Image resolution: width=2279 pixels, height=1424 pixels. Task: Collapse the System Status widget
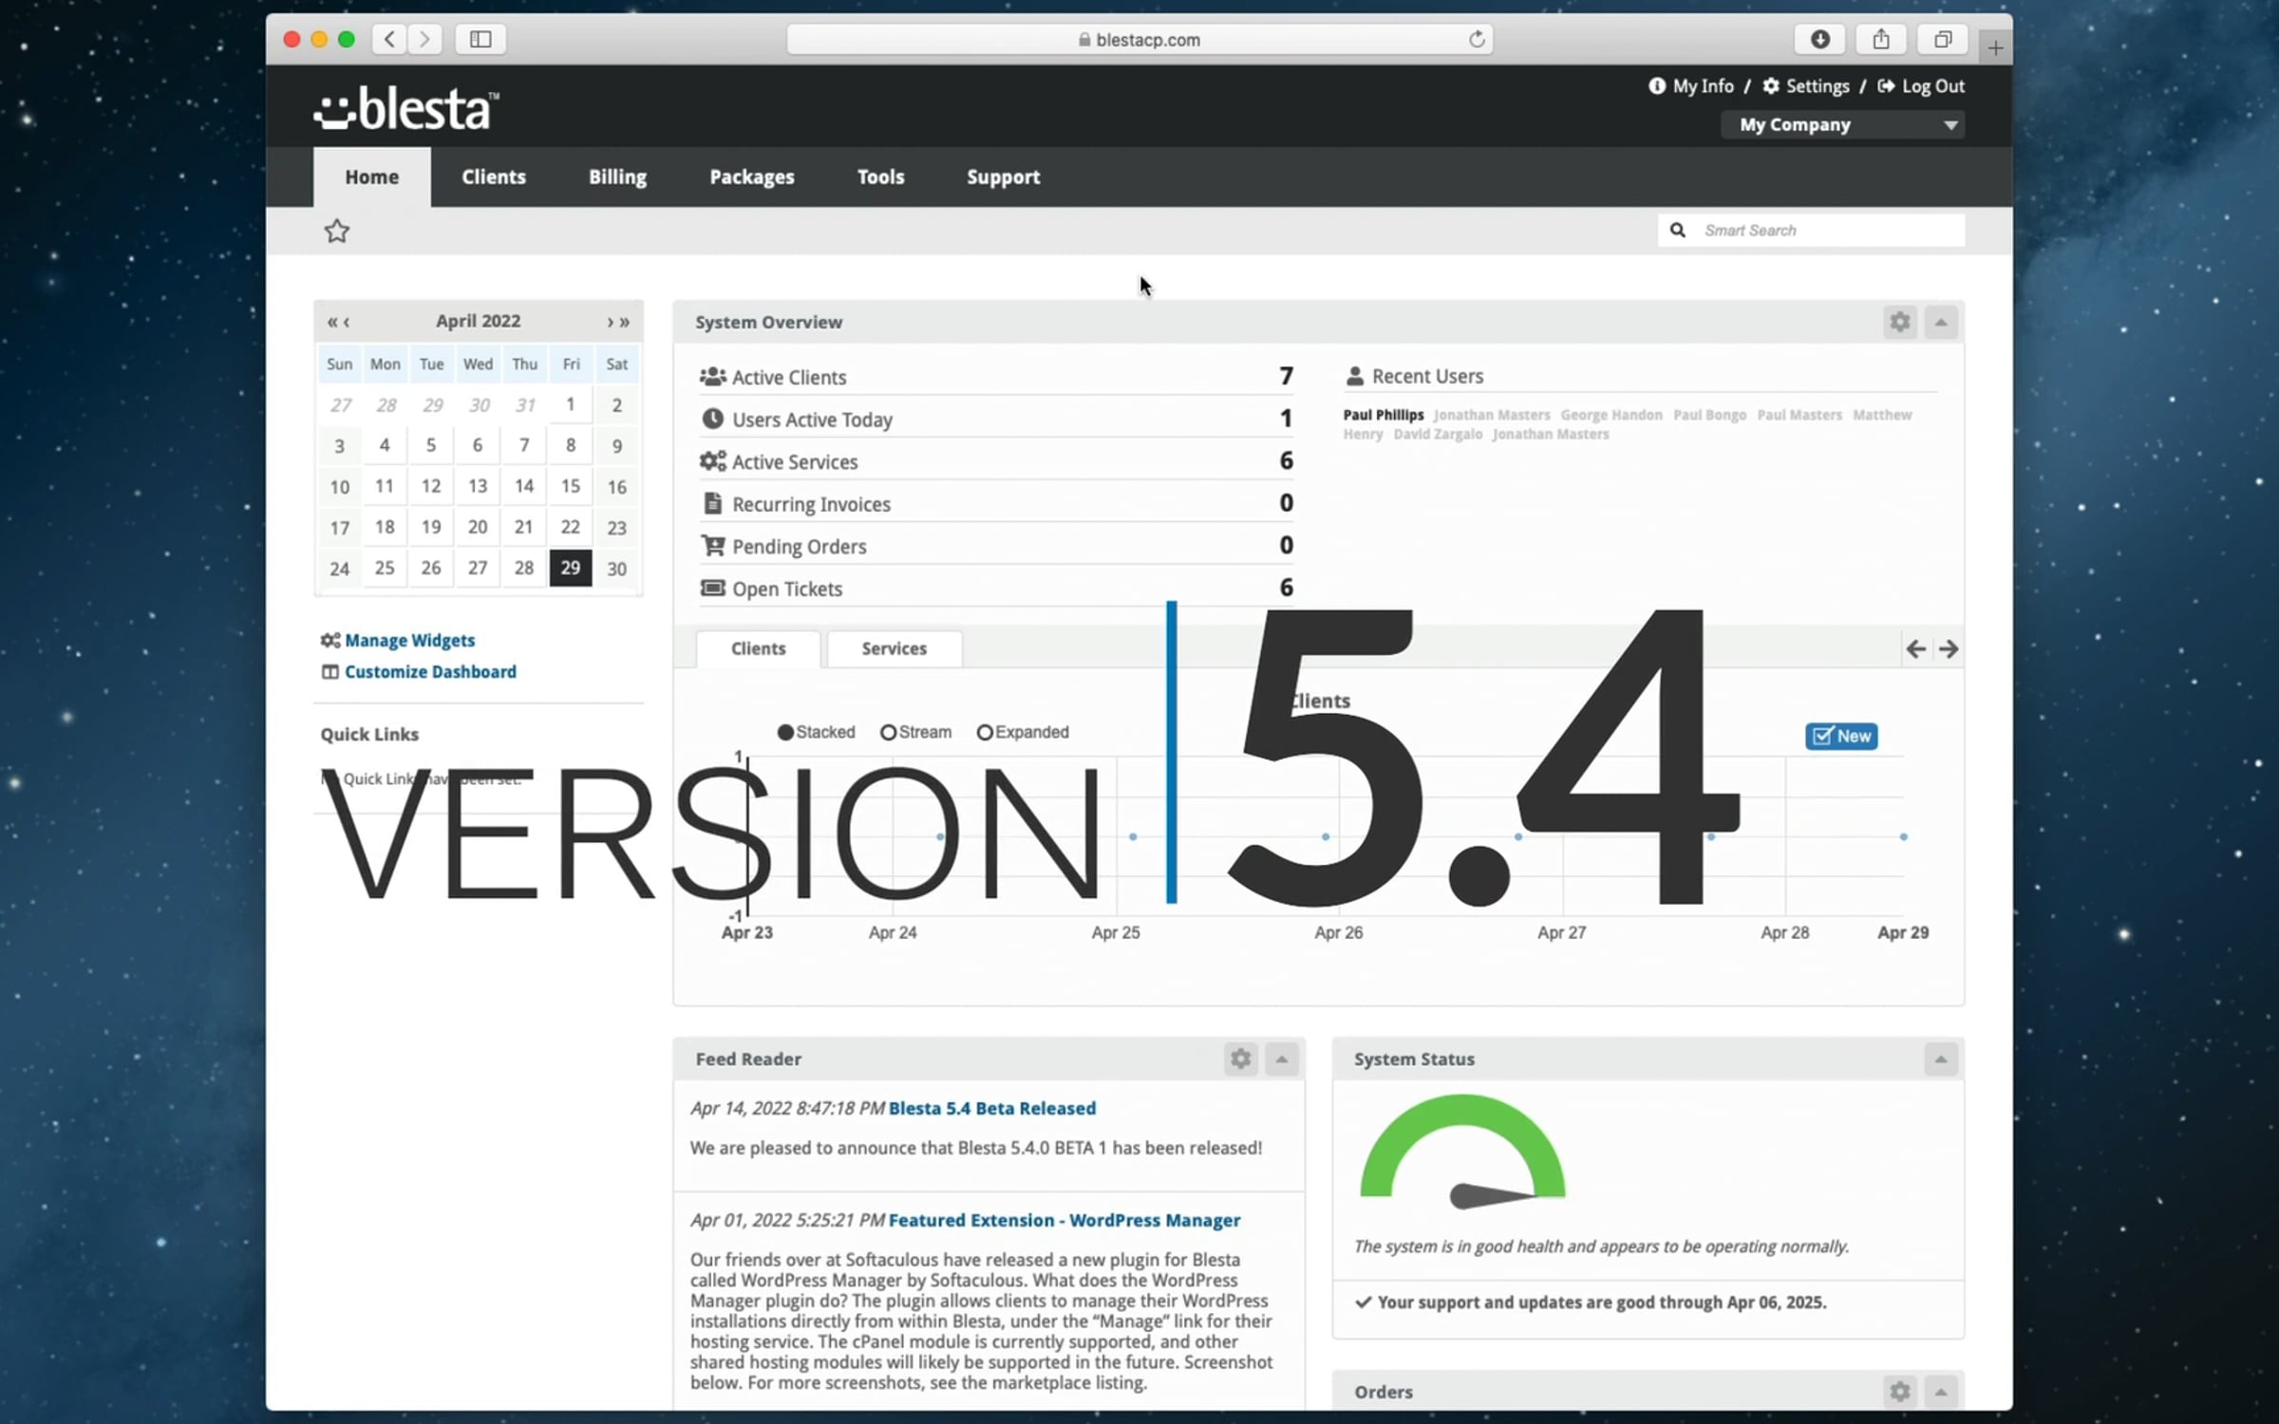click(1941, 1059)
